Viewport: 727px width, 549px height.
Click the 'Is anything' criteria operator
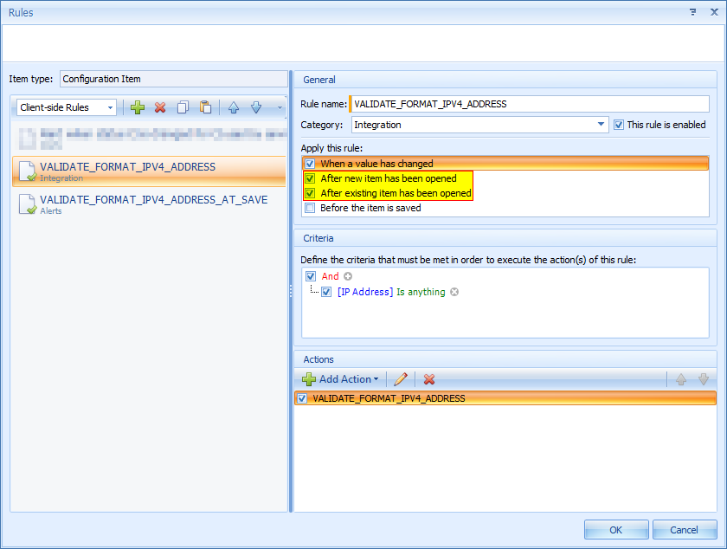[421, 293]
